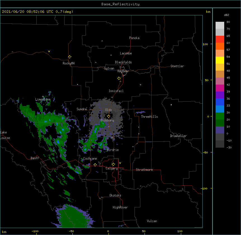Click the Lacombe city label
The height and width of the screenshot is (235, 241).
pos(126,53)
